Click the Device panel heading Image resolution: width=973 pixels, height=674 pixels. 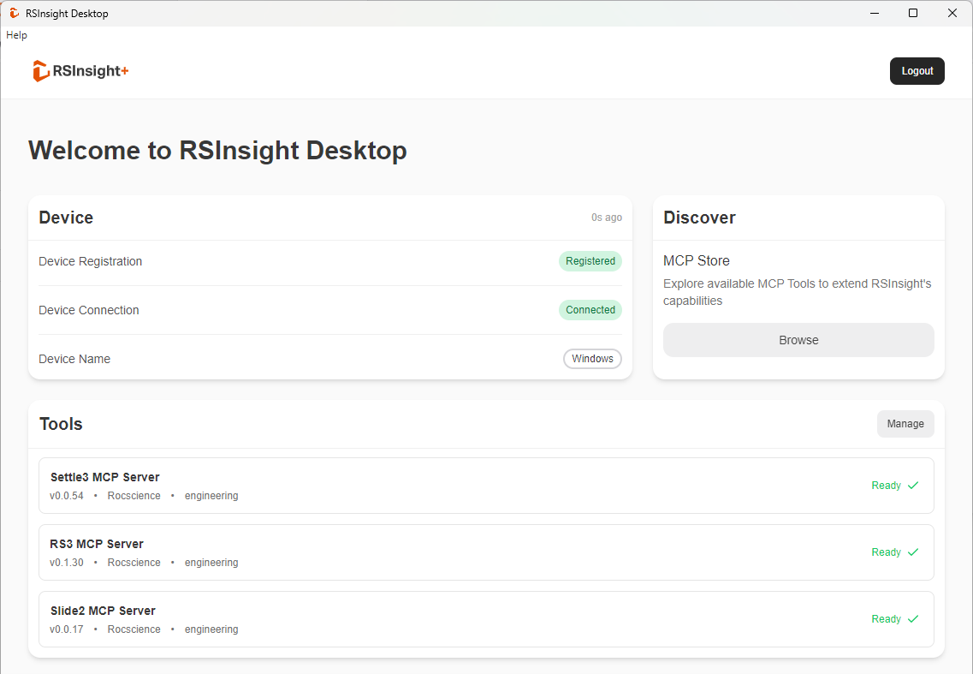click(x=66, y=218)
